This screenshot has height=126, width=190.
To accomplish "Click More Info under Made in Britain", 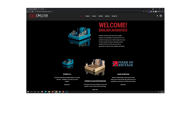I will (123, 85).
